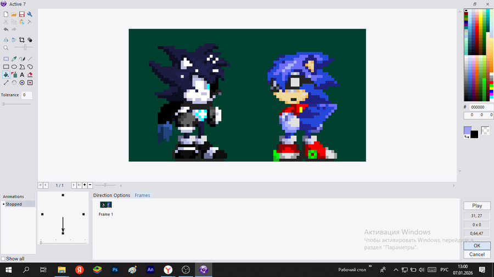Click the Cut scissors icon

[x=6, y=22]
